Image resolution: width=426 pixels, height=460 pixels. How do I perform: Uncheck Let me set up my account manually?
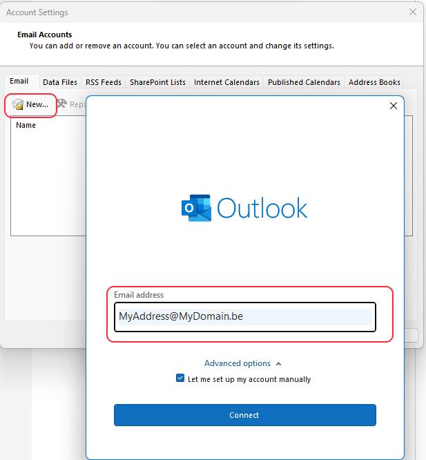180,378
